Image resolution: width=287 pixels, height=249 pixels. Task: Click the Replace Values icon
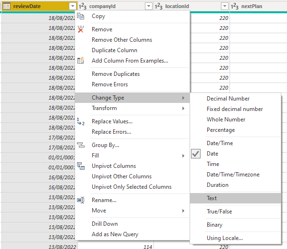80,121
